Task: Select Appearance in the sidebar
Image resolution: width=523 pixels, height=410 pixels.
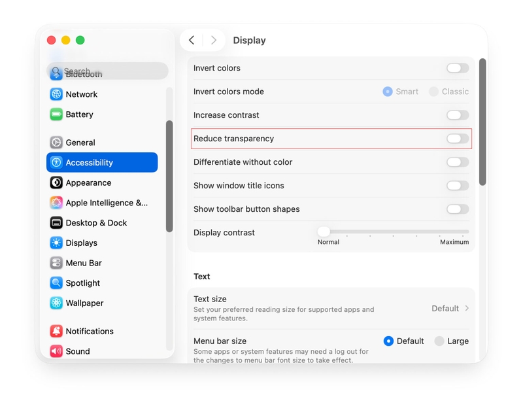Action: tap(102, 182)
